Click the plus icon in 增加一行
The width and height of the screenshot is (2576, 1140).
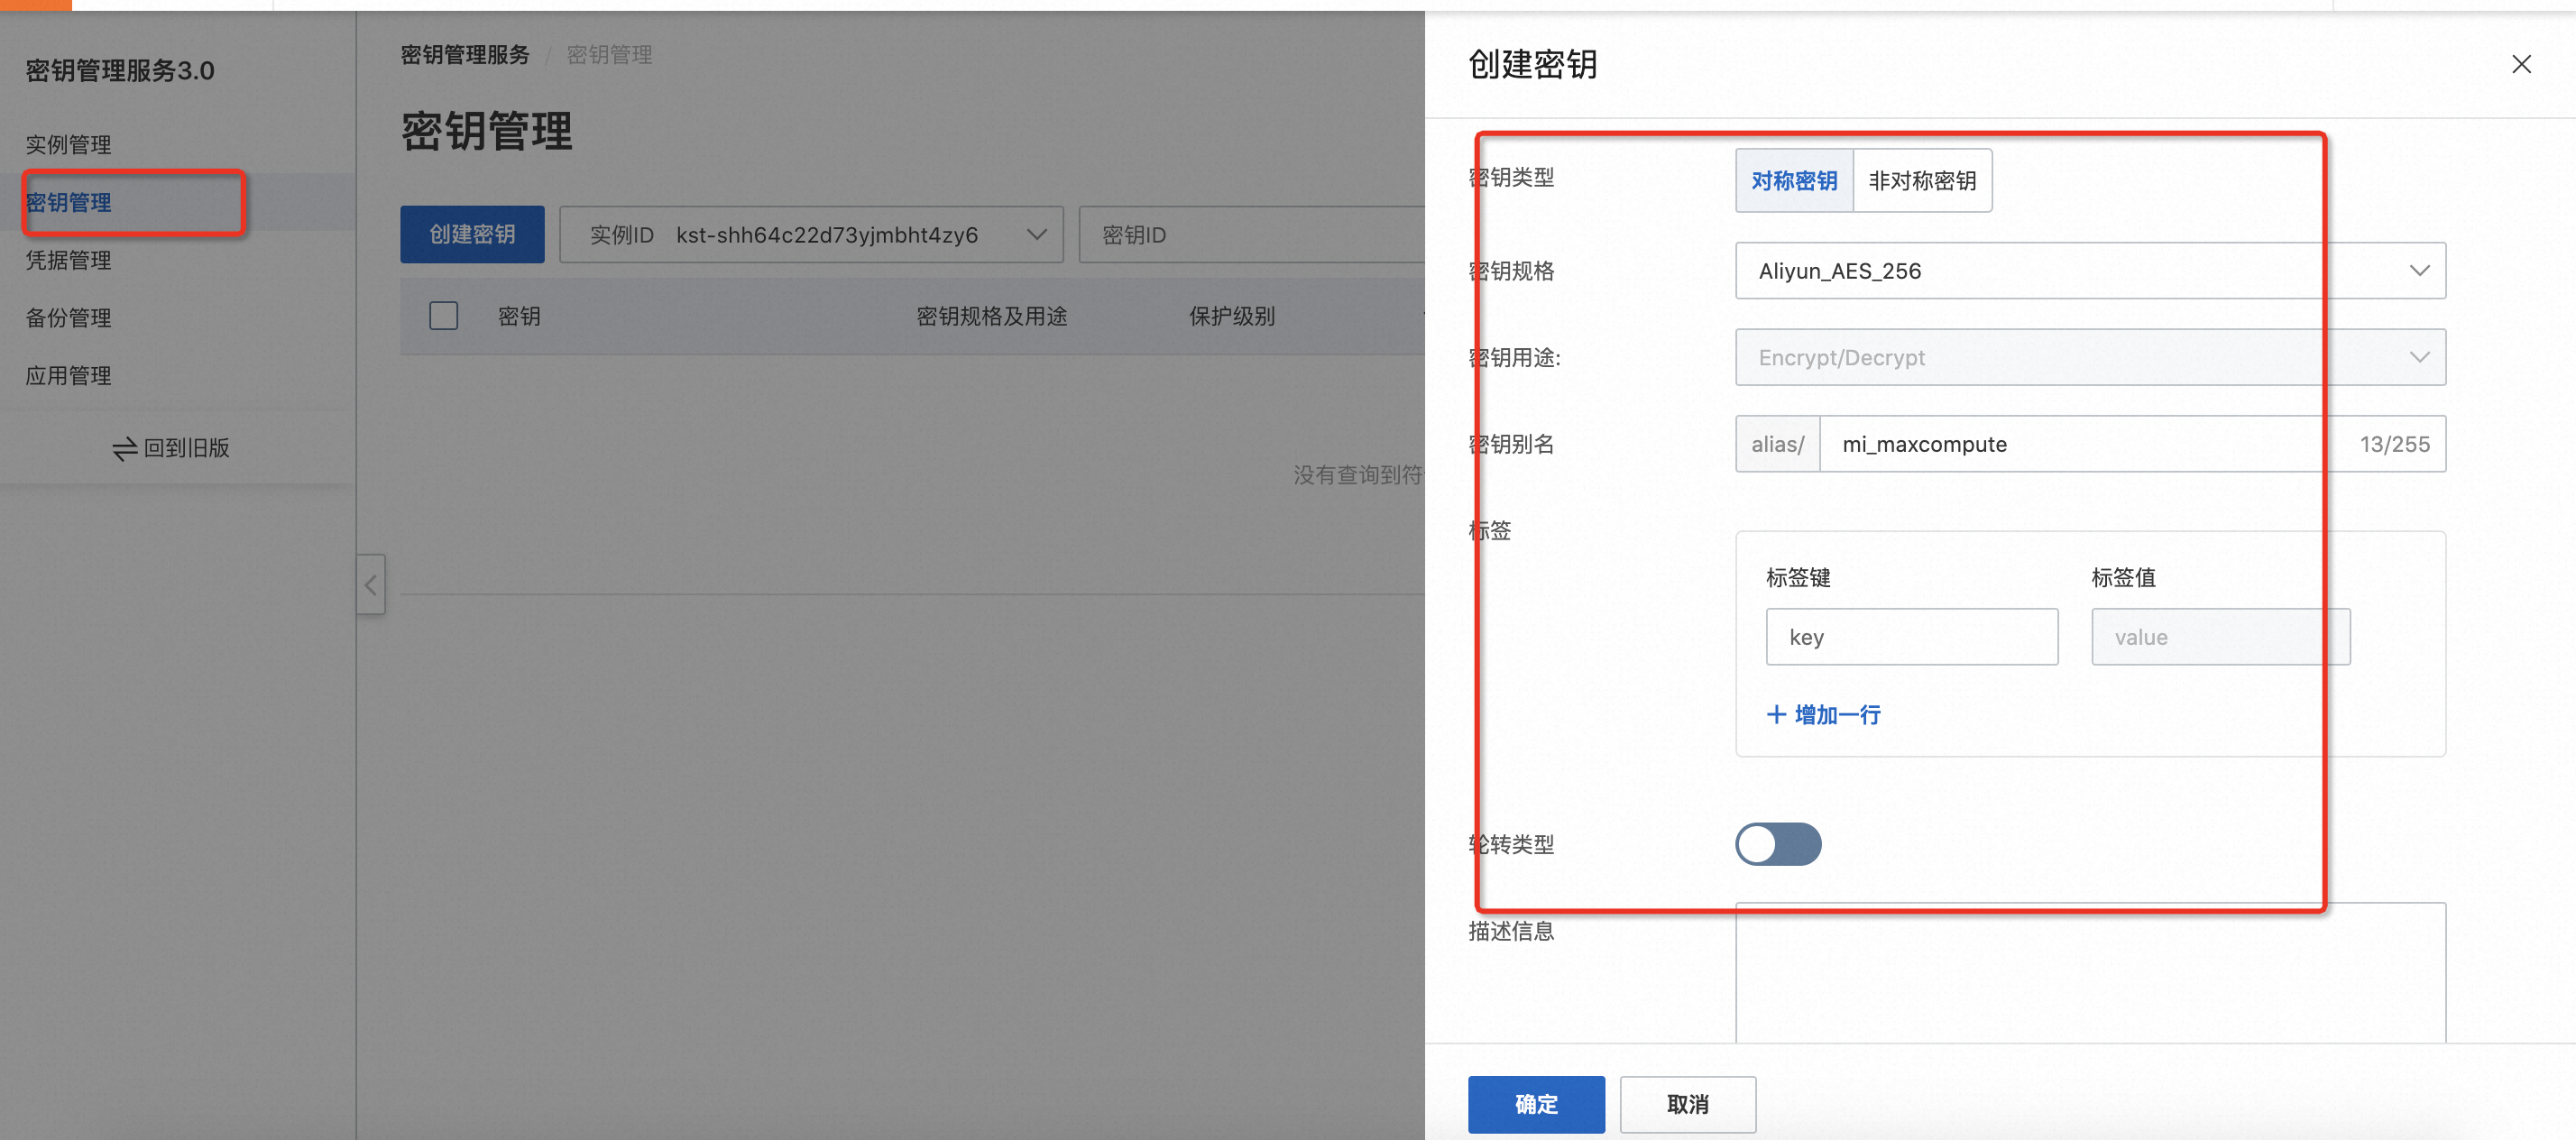tap(1776, 715)
